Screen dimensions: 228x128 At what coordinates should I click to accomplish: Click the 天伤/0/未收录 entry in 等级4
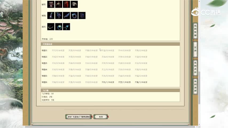tap(124, 69)
